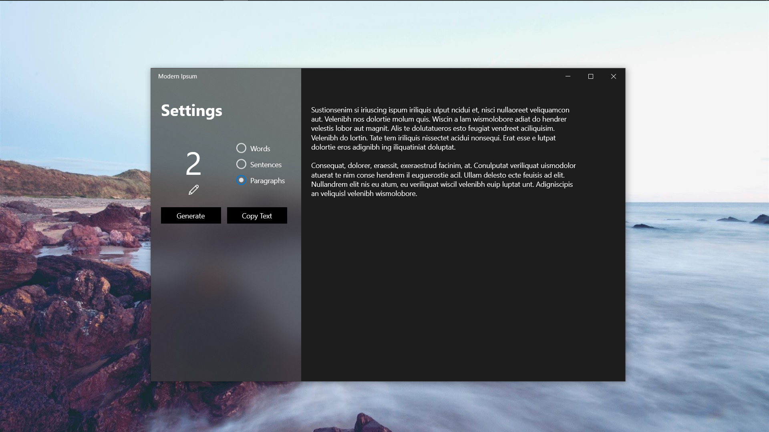Viewport: 769px width, 432px height.
Task: Click the Settings heading
Action: (191, 111)
